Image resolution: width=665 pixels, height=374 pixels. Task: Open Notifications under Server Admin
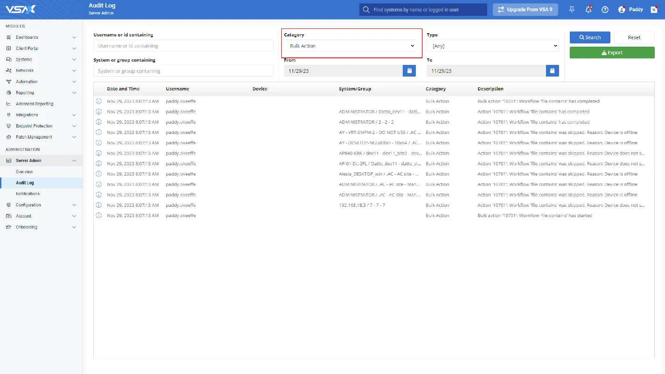pos(28,194)
